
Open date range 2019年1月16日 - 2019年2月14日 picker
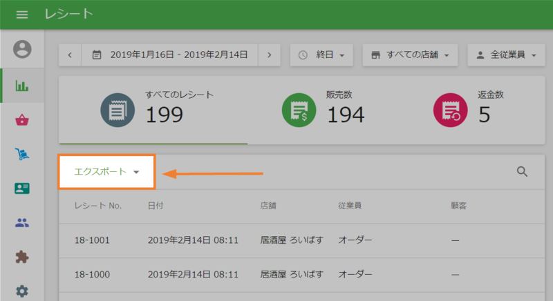coord(169,55)
